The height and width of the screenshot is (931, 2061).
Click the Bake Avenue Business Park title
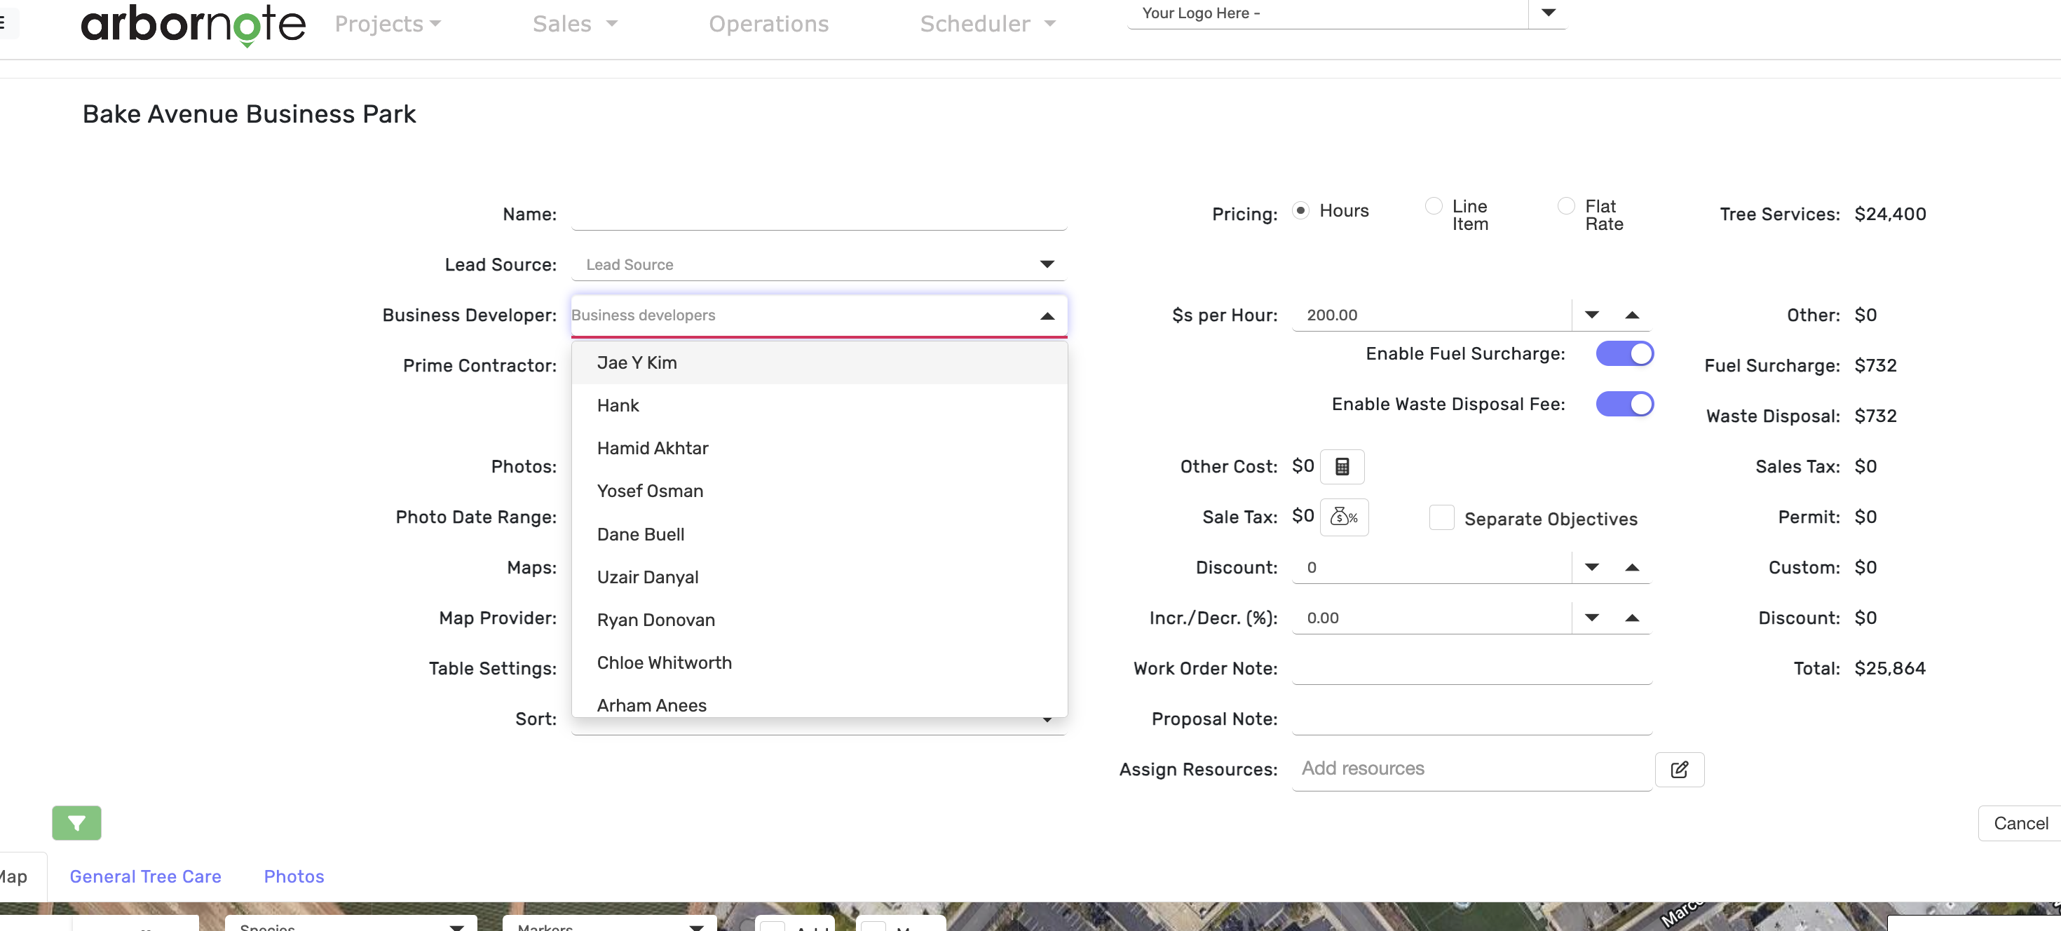coord(249,114)
